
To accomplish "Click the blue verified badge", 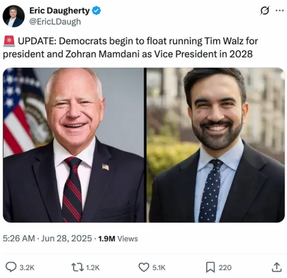I will pos(96,11).
